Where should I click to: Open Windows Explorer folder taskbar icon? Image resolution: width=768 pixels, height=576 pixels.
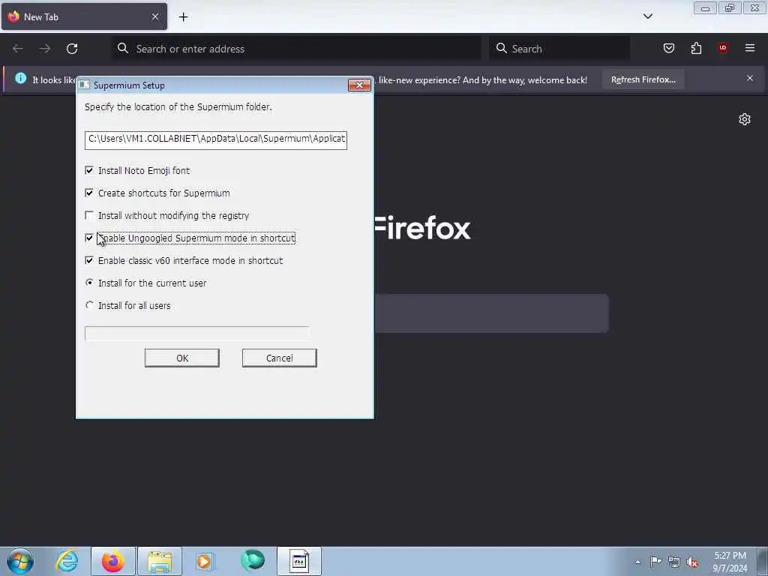(x=160, y=561)
